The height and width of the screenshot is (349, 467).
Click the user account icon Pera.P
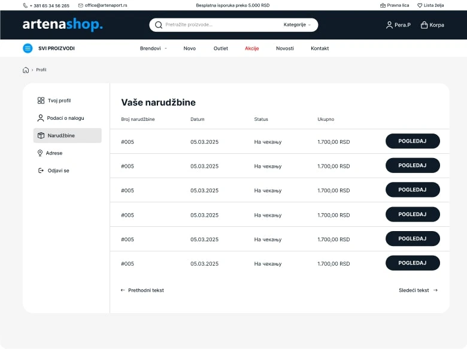[390, 25]
